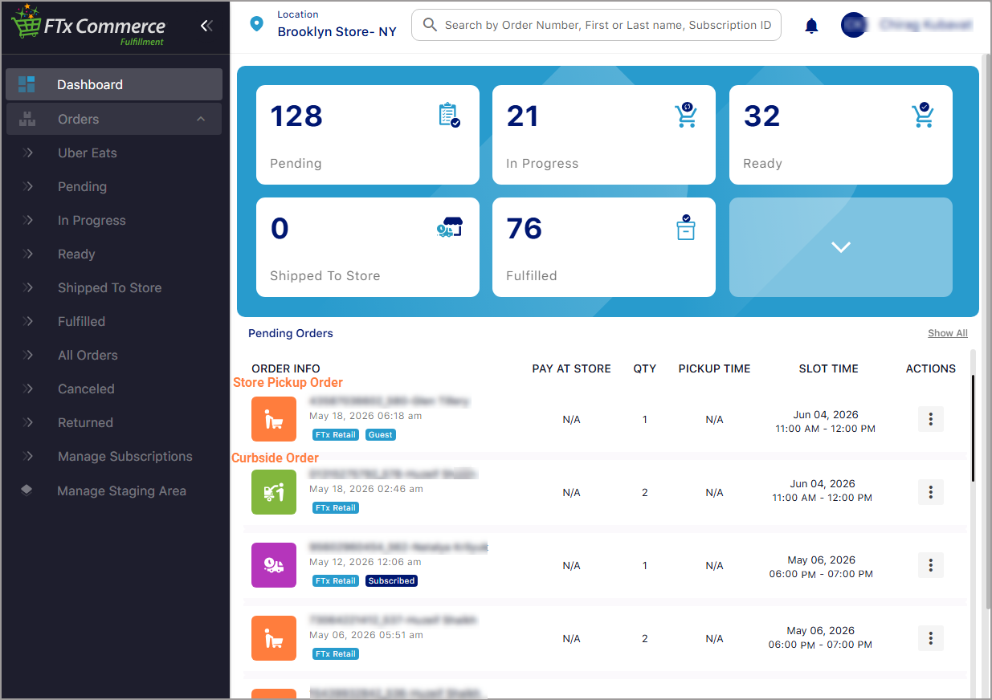Open the 32 Ready card

(x=841, y=135)
